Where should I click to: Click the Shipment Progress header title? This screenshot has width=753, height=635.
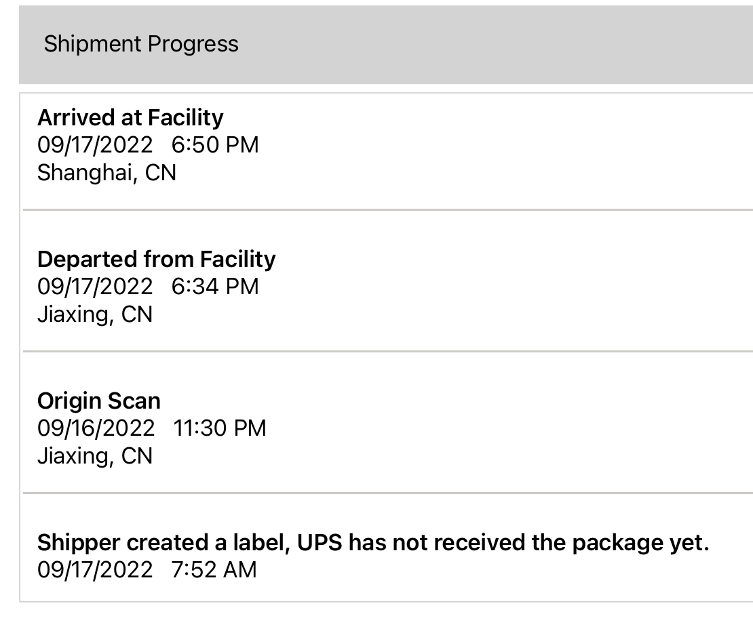click(141, 44)
